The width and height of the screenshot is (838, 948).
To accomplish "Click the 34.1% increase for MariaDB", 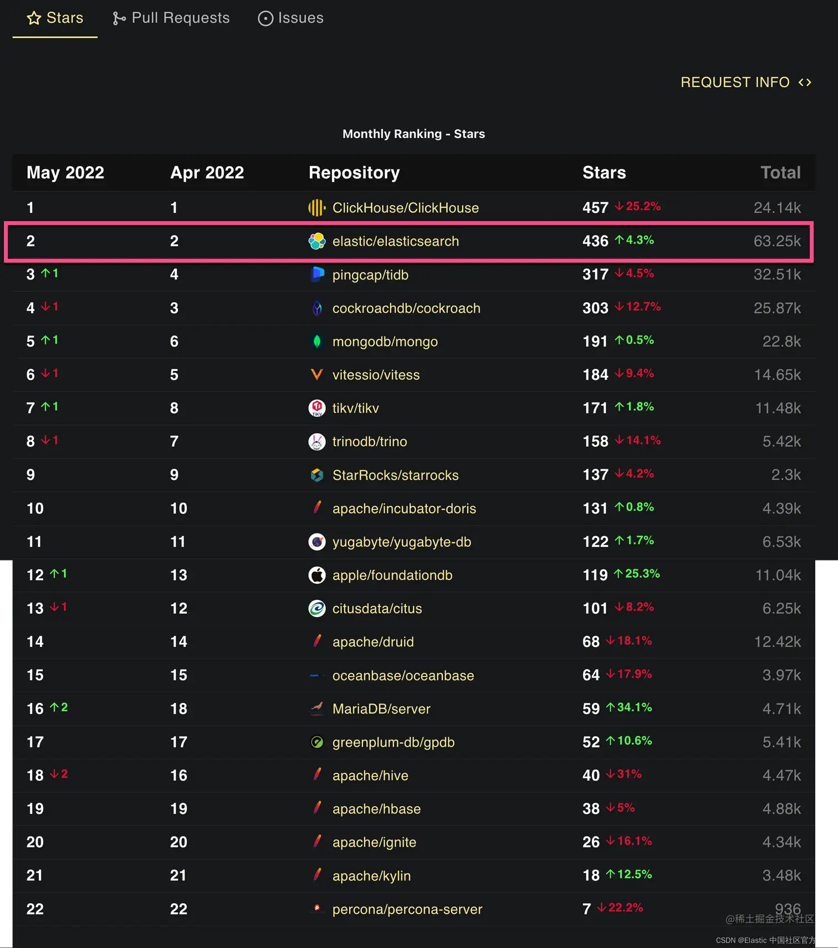I will click(x=628, y=707).
